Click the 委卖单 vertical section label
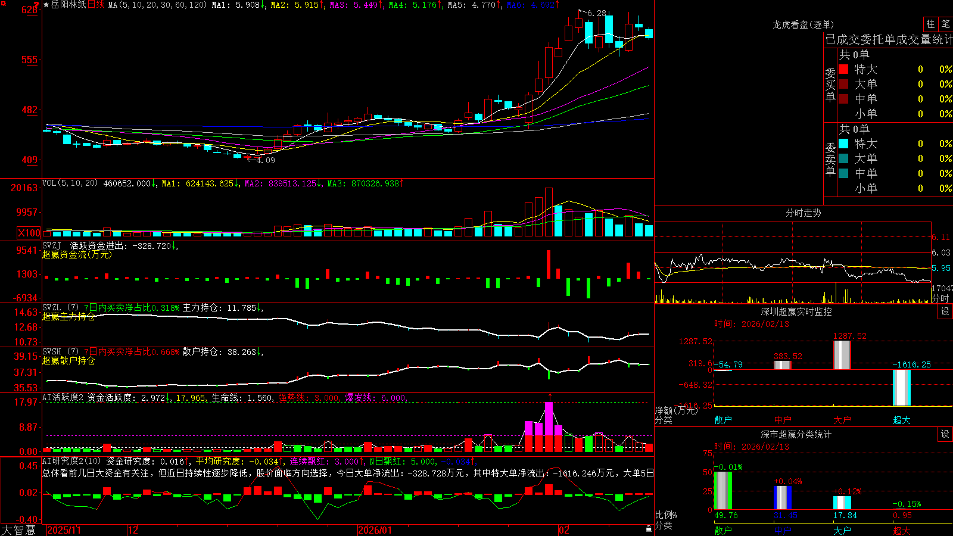 click(830, 160)
